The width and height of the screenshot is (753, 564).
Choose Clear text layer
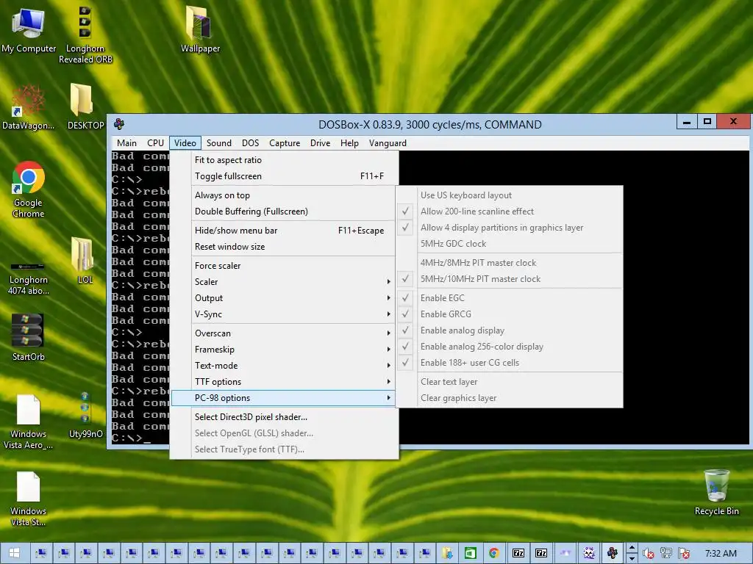[509, 382]
